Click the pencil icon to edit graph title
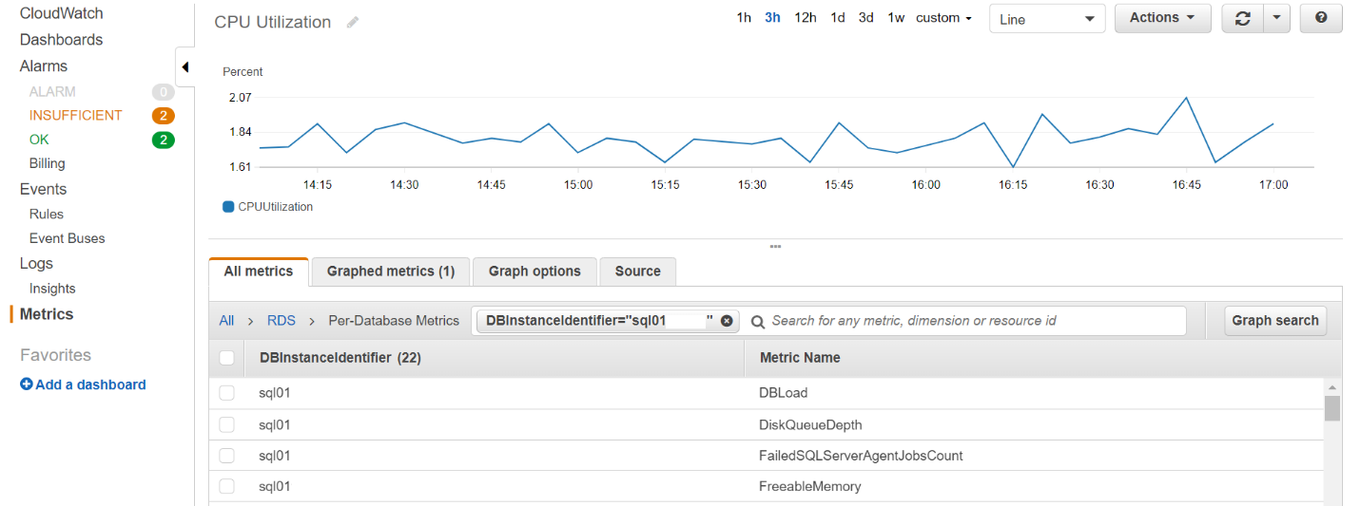 click(353, 22)
